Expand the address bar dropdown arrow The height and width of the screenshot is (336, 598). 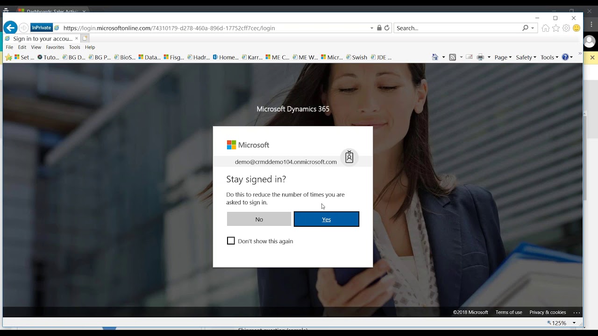[372, 28]
